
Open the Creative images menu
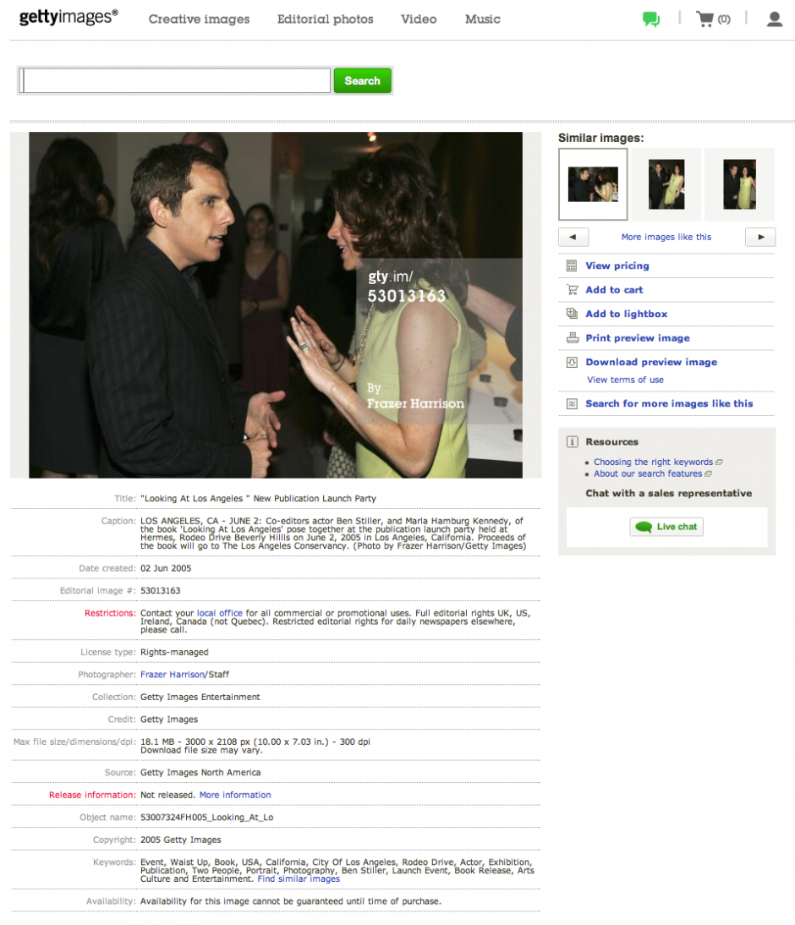199,19
